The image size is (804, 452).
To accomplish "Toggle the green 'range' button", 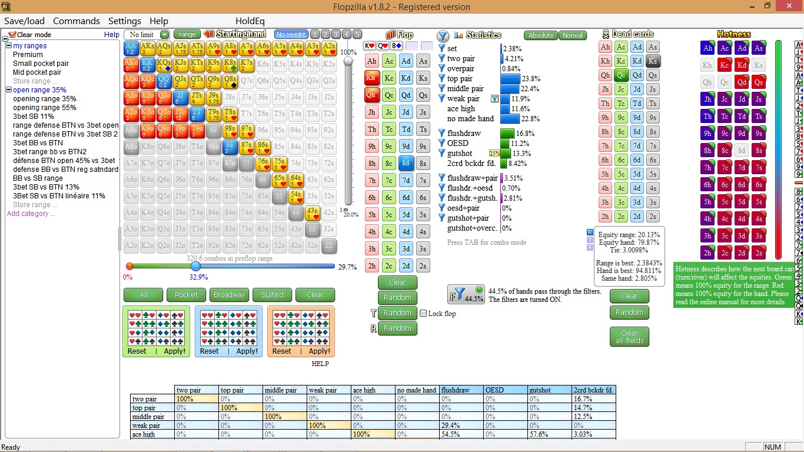I will coord(187,35).
